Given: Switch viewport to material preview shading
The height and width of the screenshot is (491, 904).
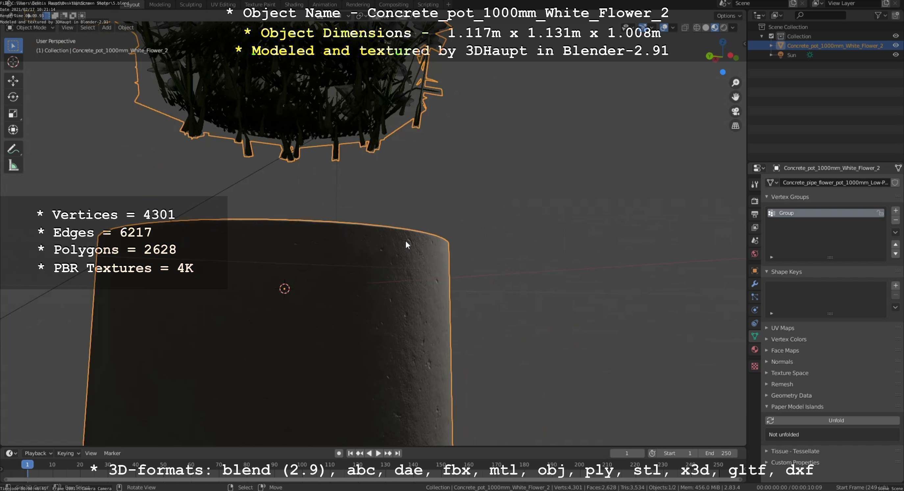Looking at the screenshot, I should [715, 28].
